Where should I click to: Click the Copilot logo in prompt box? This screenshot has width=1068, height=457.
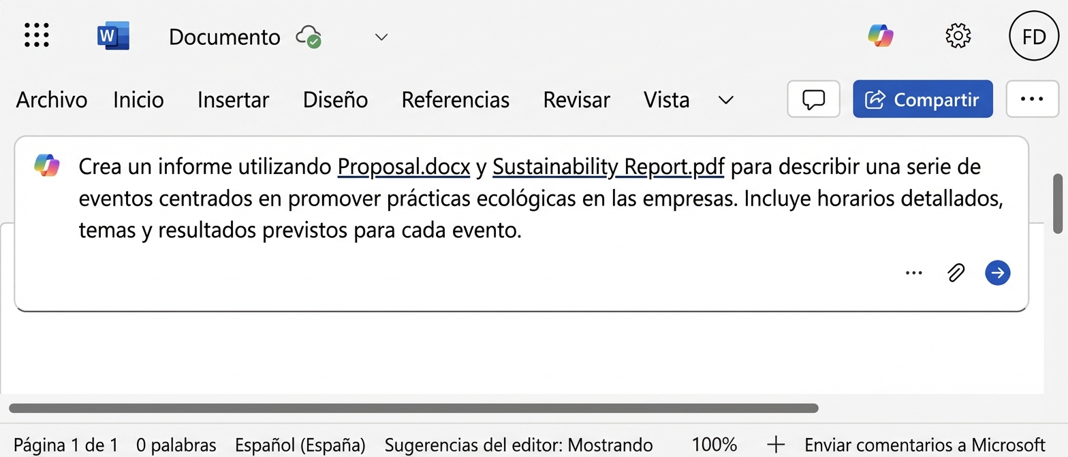pos(47,165)
